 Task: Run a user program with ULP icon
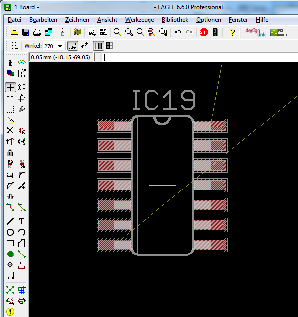103,32
